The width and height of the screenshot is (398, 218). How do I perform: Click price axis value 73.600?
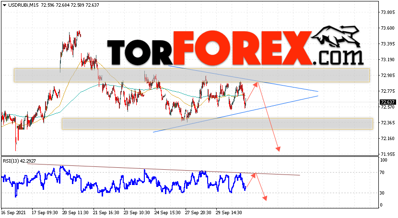[x=387, y=28]
